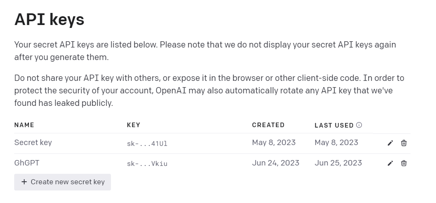Click the LAST USED column header text

click(x=334, y=125)
